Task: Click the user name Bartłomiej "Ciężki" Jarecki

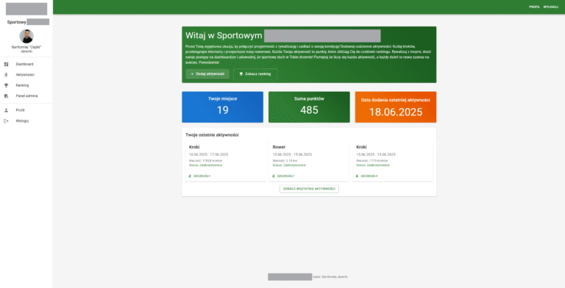Action: click(x=26, y=49)
